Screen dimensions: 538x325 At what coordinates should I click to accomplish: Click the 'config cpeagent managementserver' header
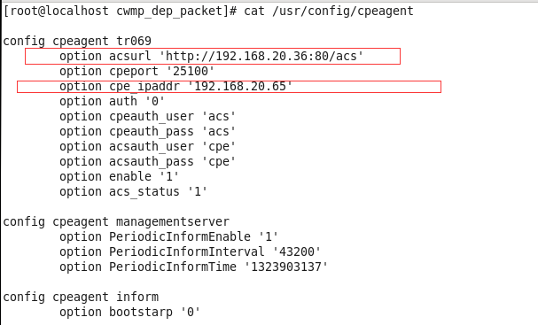pyautogui.click(x=116, y=221)
